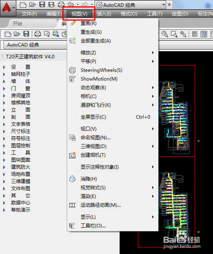This screenshot has width=213, height=254.
Task: Click the Plot printer icon in quick access bar
Action: [x=61, y=5]
